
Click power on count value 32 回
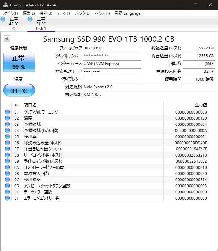(199, 71)
